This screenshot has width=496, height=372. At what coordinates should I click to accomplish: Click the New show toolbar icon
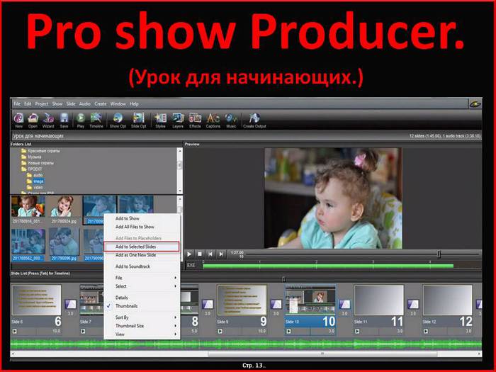[18, 120]
